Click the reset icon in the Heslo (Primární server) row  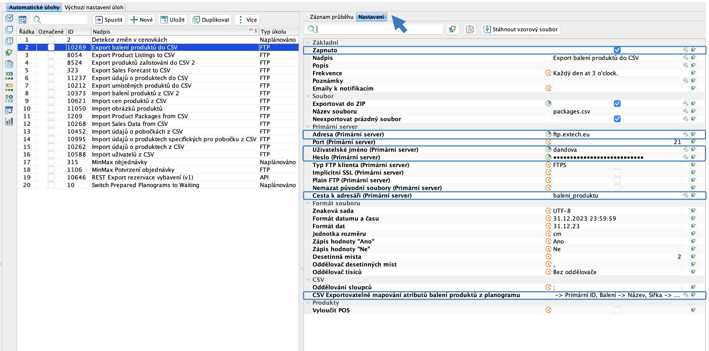[x=686, y=157]
